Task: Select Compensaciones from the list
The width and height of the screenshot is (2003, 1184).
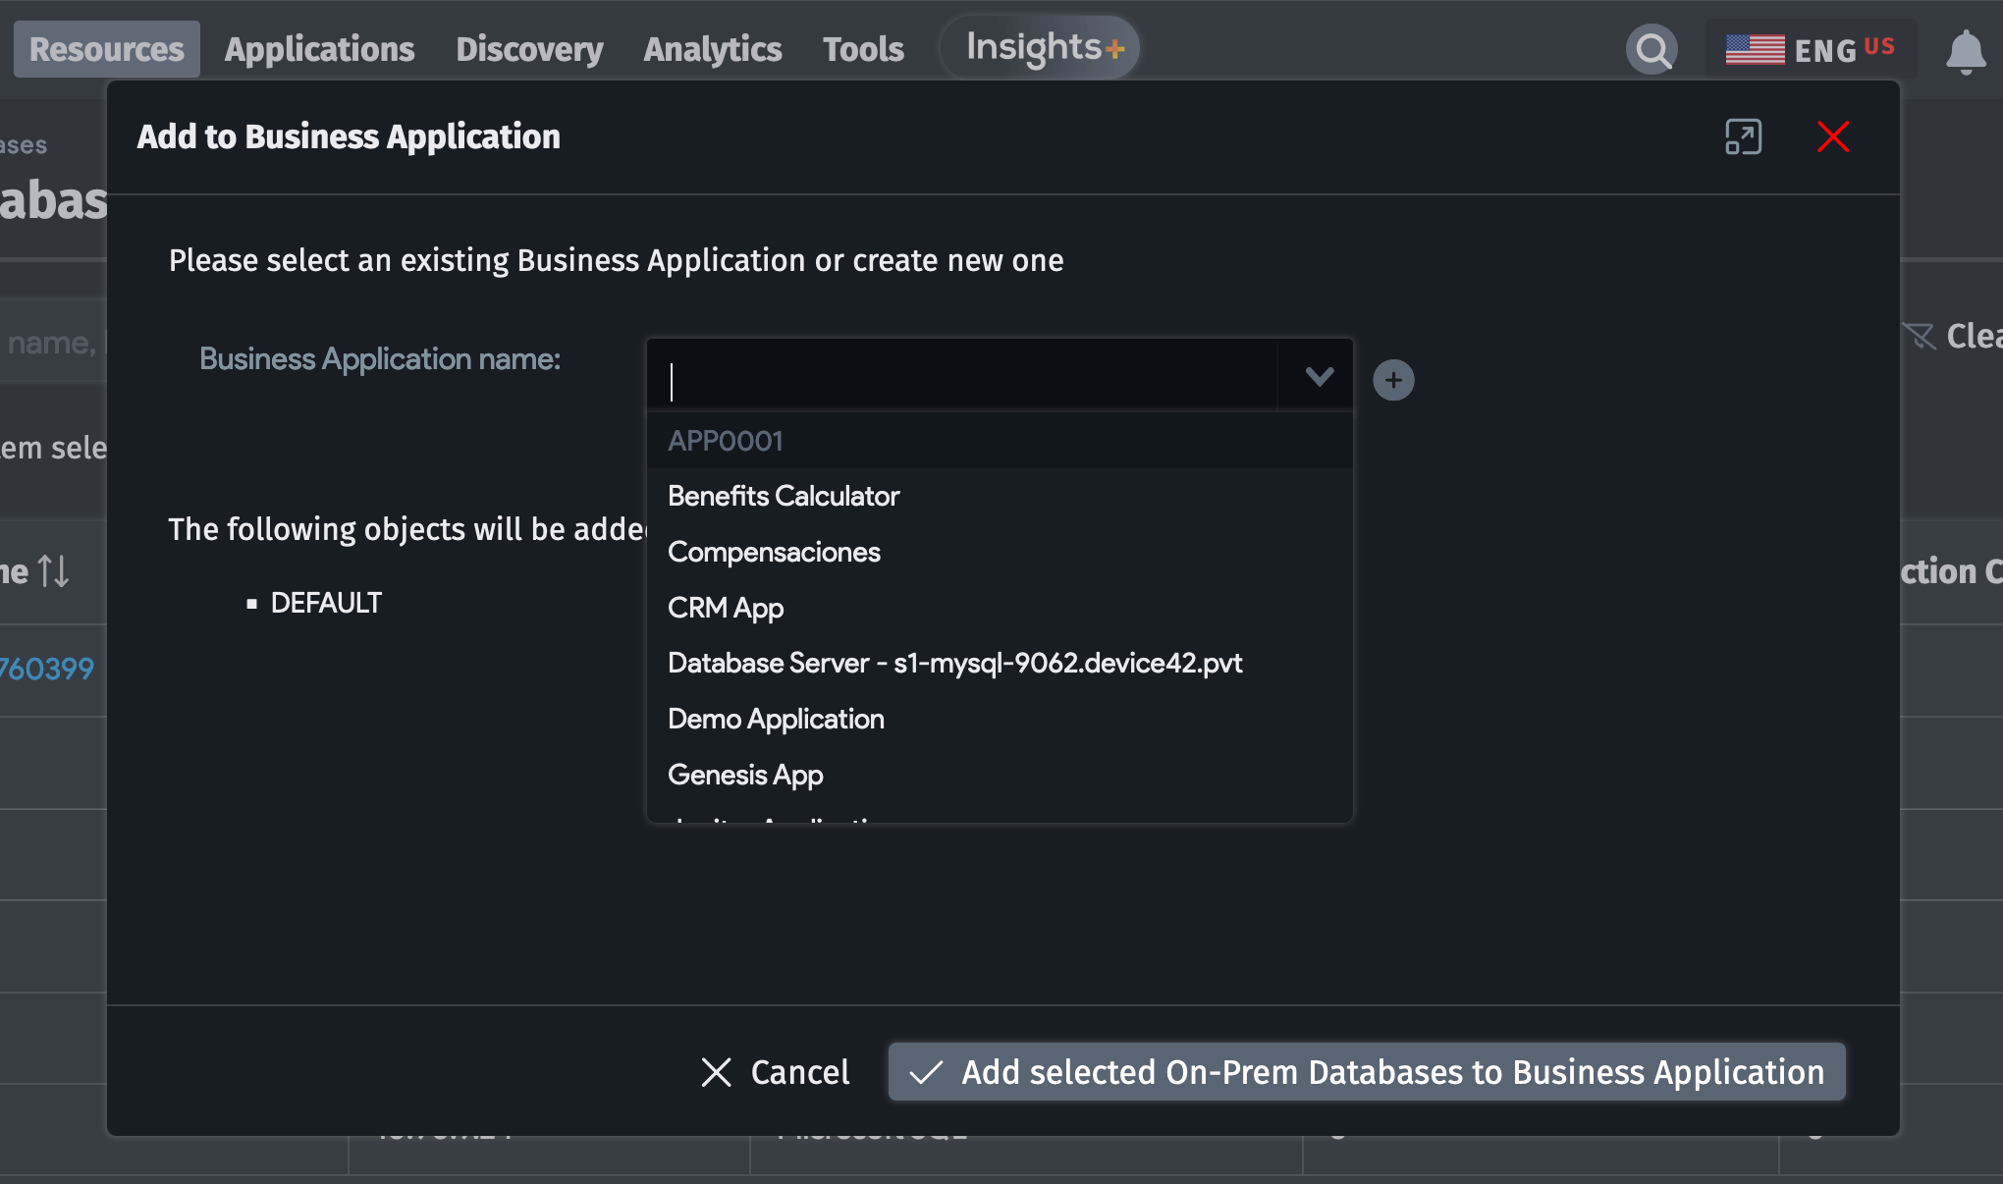Action: (773, 552)
